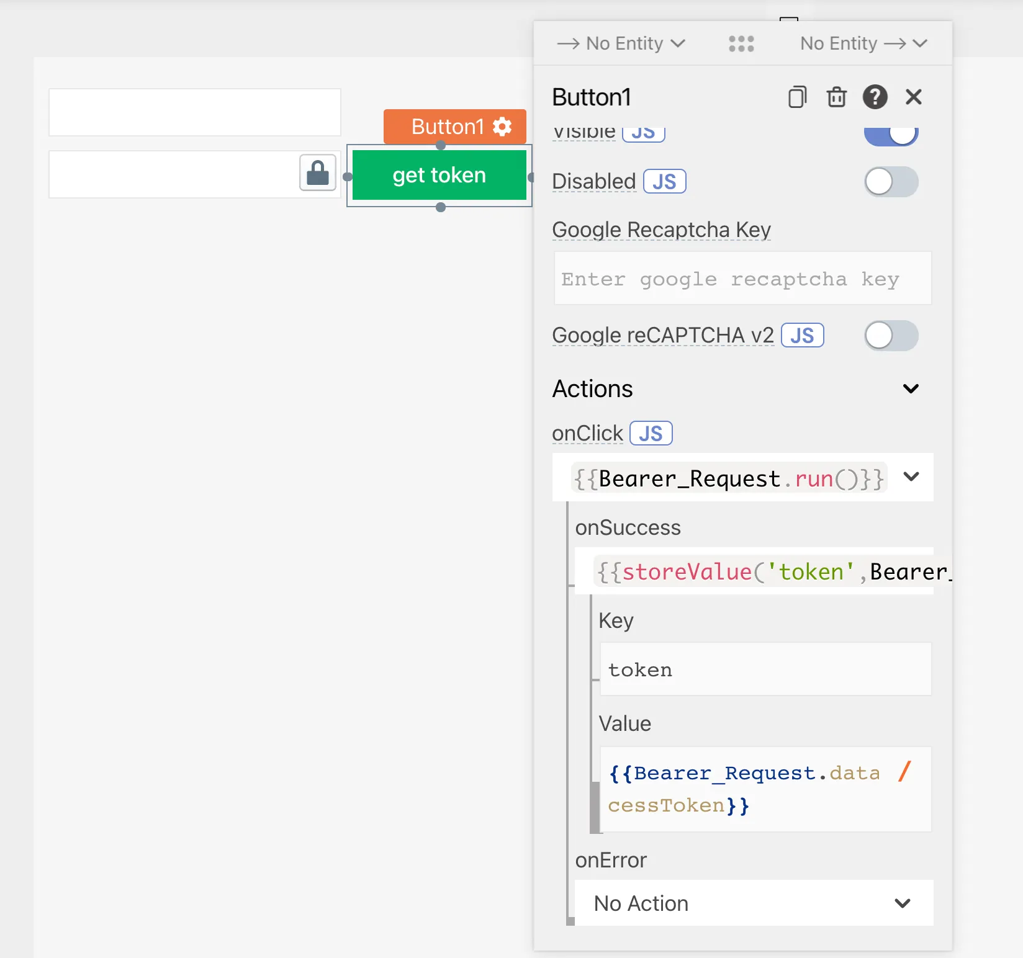Image resolution: width=1023 pixels, height=958 pixels.
Task: Click the lock icon in password input
Action: pos(318,173)
